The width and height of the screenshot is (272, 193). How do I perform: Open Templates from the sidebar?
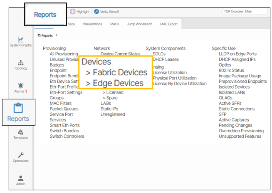coord(20,132)
